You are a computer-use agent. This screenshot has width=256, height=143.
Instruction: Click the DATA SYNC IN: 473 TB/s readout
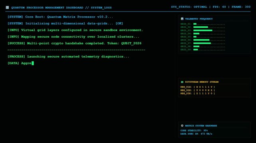pos(196,134)
